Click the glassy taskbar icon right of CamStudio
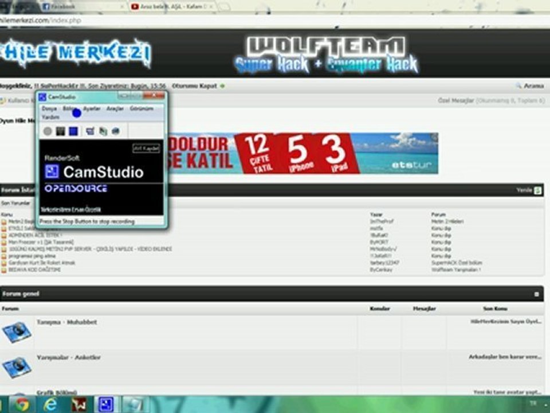This screenshot has height=413, width=550. (135, 404)
